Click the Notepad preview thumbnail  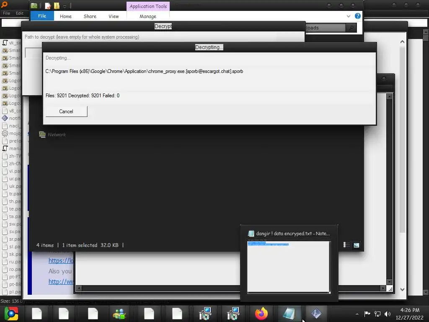click(289, 267)
